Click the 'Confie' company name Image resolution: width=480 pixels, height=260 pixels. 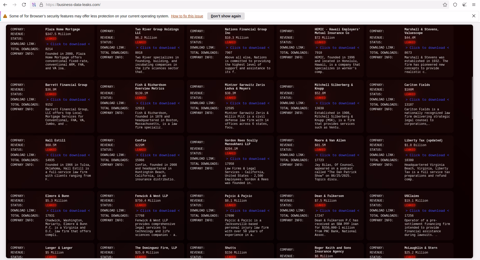click(141, 140)
